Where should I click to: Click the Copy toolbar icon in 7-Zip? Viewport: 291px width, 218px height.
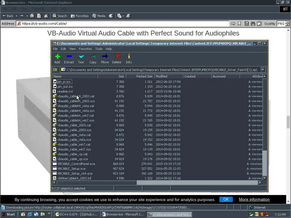[x=93, y=58]
